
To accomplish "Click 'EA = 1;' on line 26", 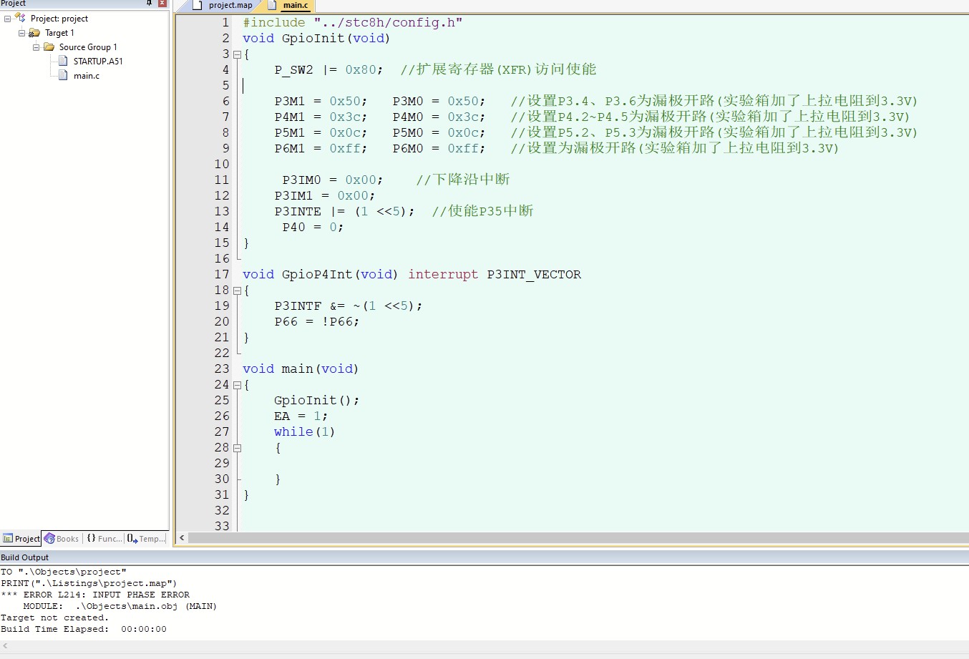I will [x=301, y=416].
